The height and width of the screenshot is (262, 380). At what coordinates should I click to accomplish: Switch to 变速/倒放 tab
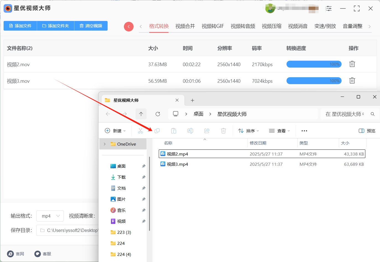click(x=325, y=26)
